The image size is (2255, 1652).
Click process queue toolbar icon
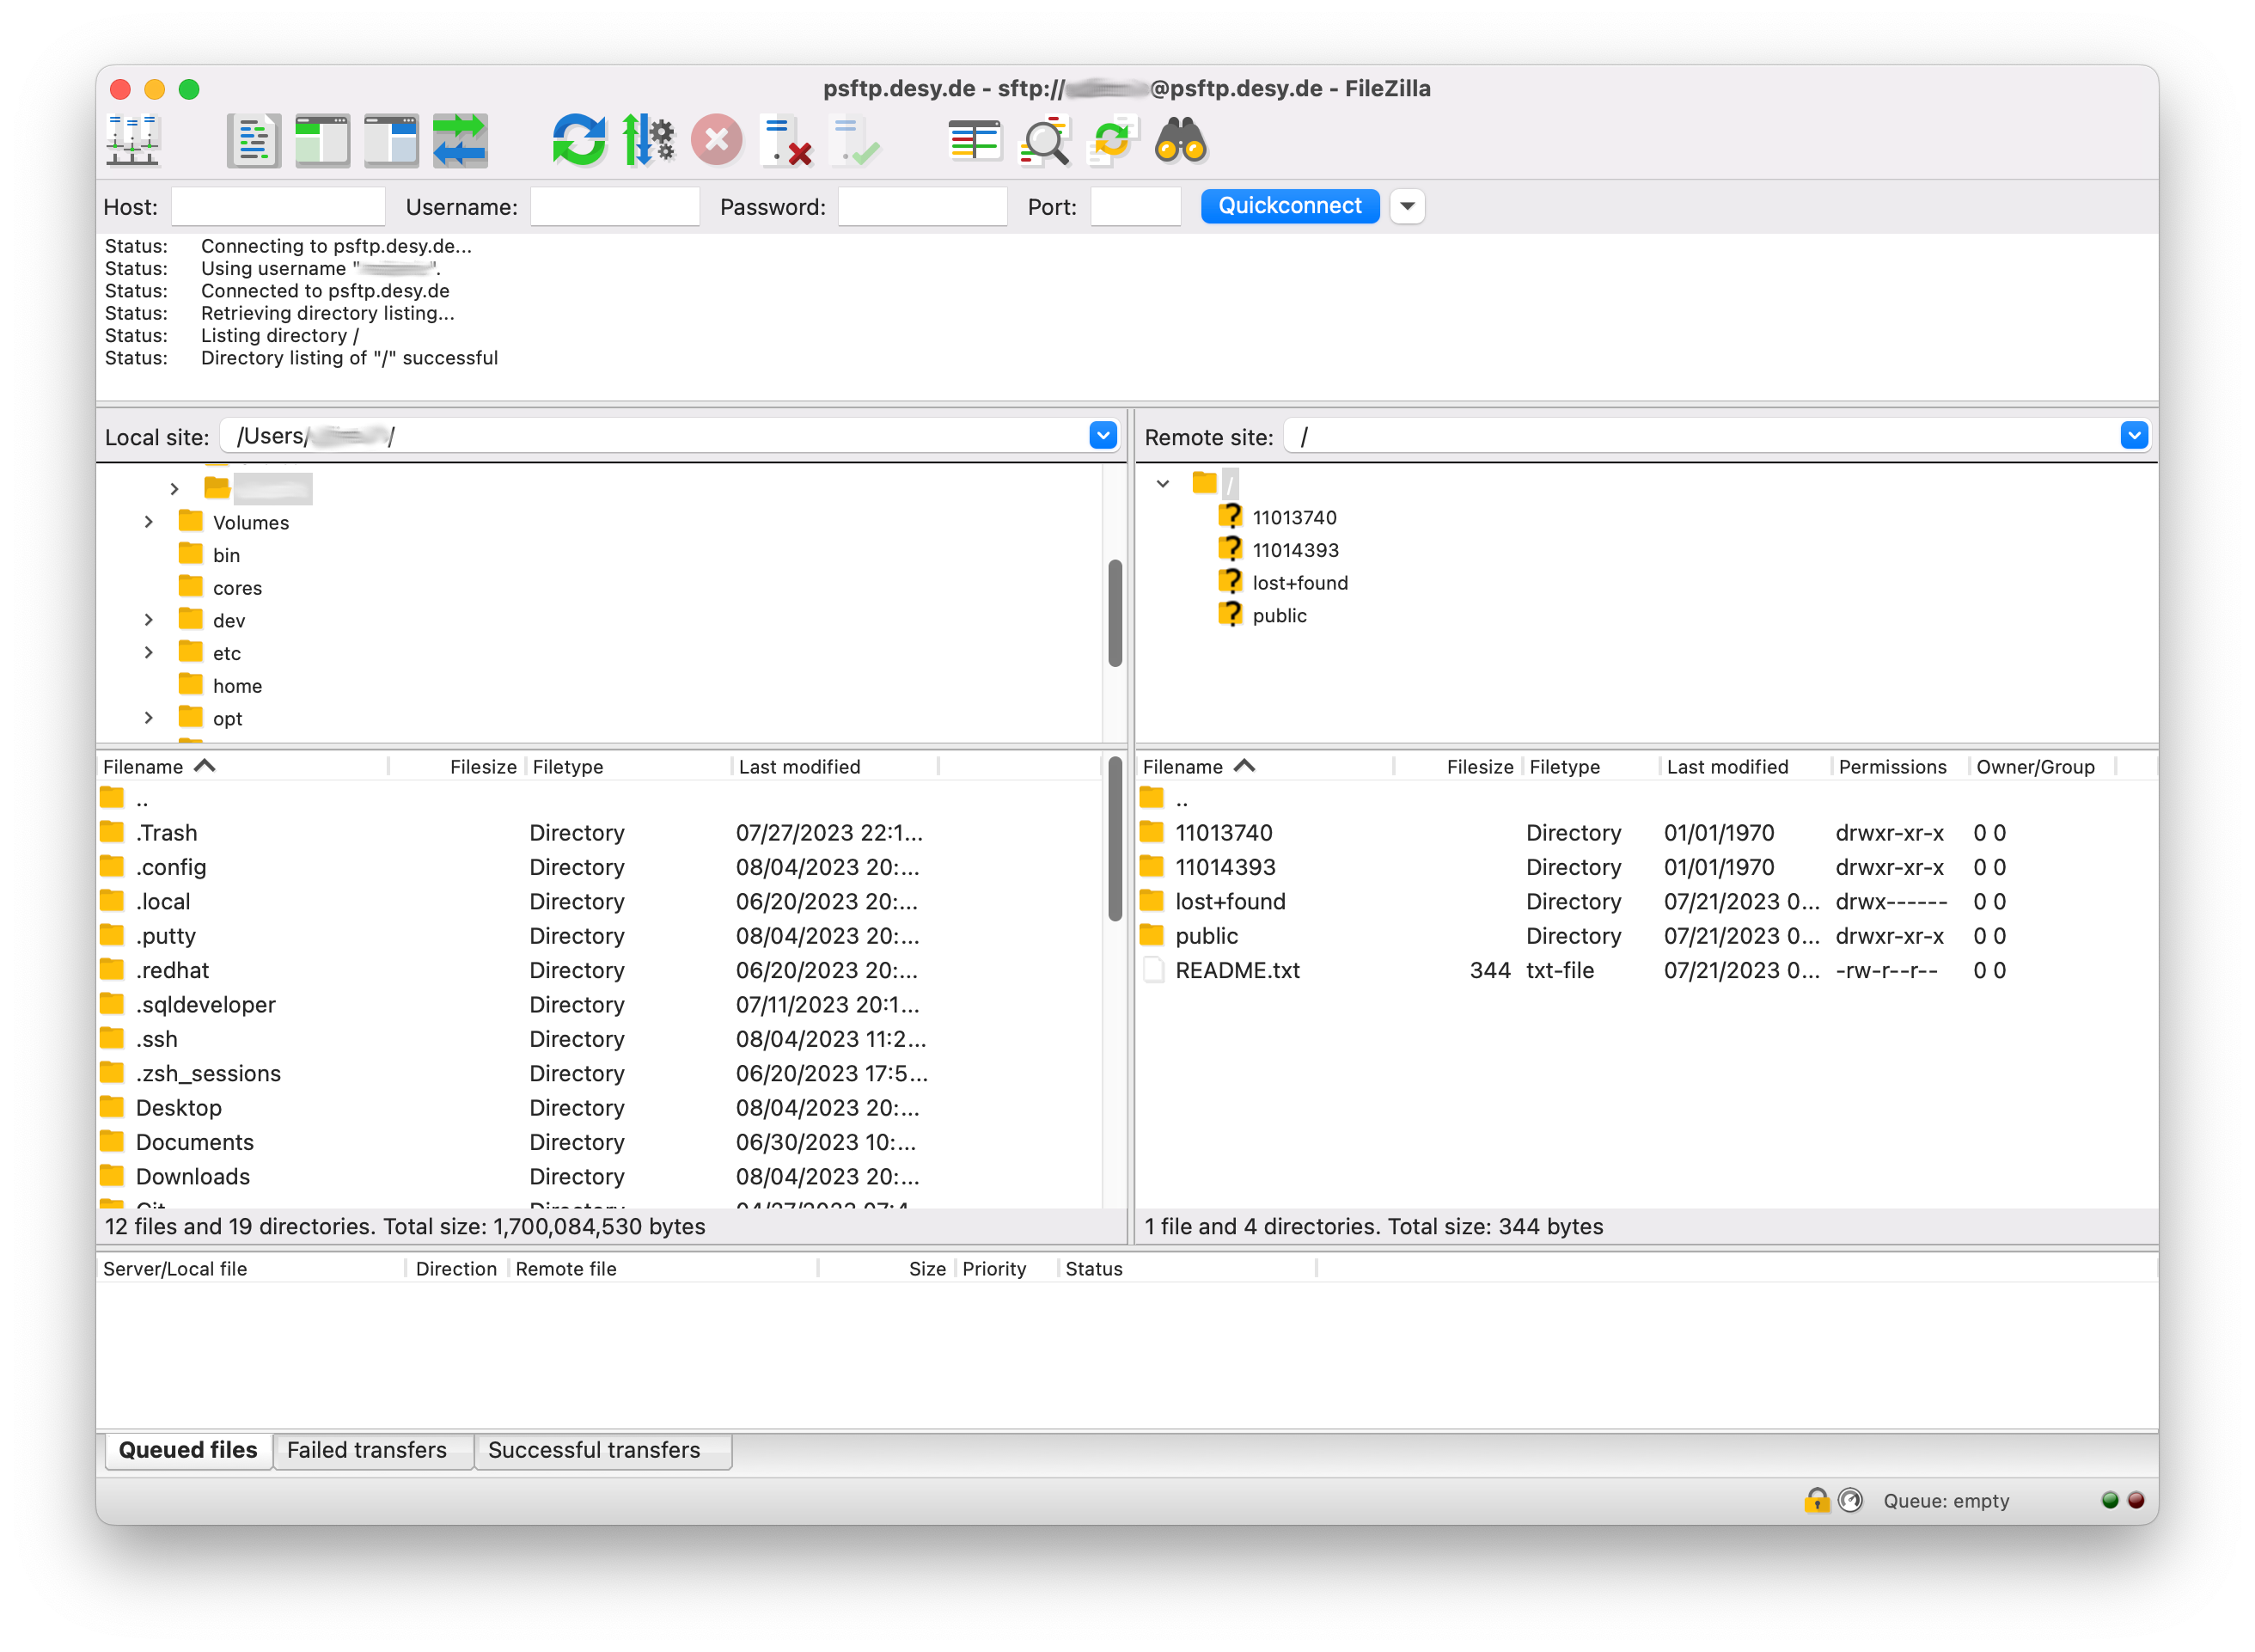click(648, 140)
